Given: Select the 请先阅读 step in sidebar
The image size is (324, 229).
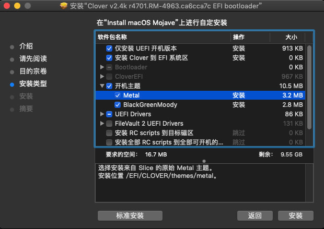Looking at the screenshot, I should point(33,58).
